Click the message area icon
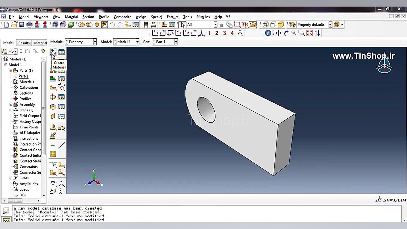 [6, 211]
